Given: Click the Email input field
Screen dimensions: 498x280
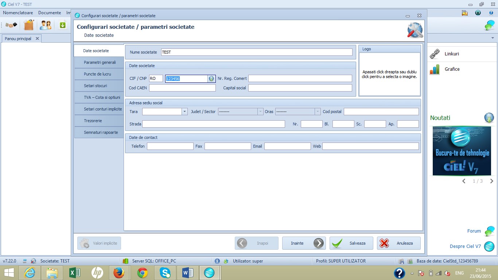Looking at the screenshot, I should coord(288,146).
